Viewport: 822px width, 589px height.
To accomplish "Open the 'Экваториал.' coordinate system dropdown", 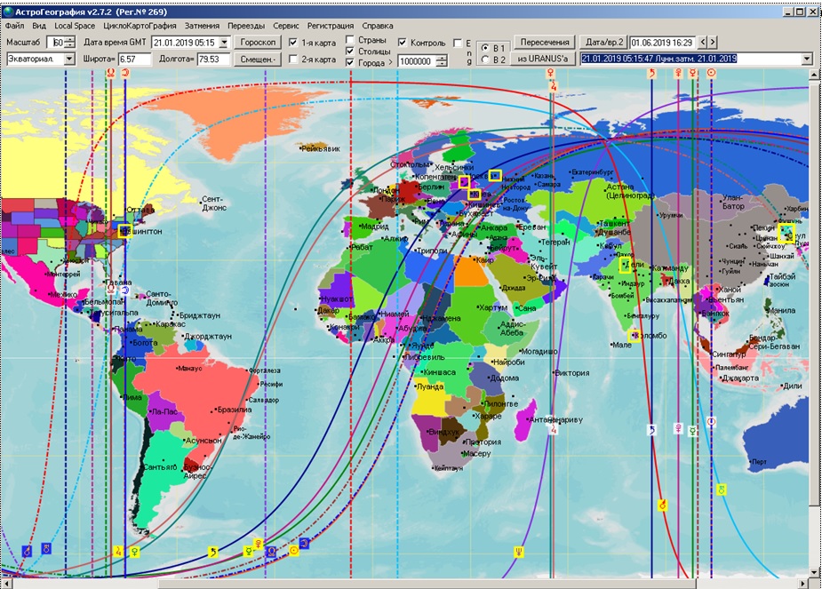I will click(x=69, y=60).
